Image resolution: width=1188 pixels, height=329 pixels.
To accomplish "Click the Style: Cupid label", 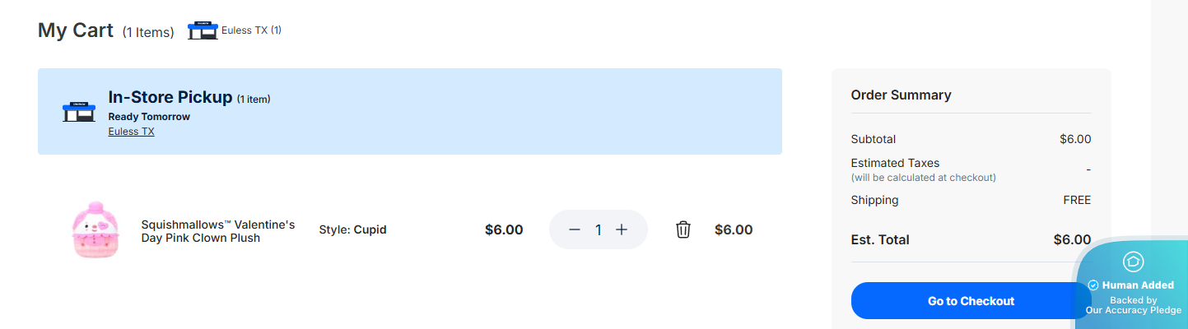I will tap(352, 230).
